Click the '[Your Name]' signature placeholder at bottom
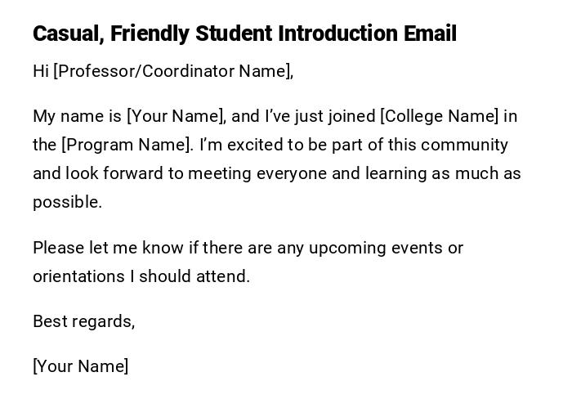The height and width of the screenshot is (417, 572). (x=80, y=366)
